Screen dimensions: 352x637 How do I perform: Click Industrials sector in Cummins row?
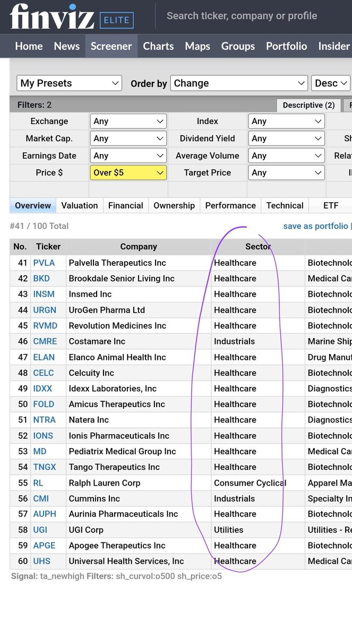tap(235, 498)
